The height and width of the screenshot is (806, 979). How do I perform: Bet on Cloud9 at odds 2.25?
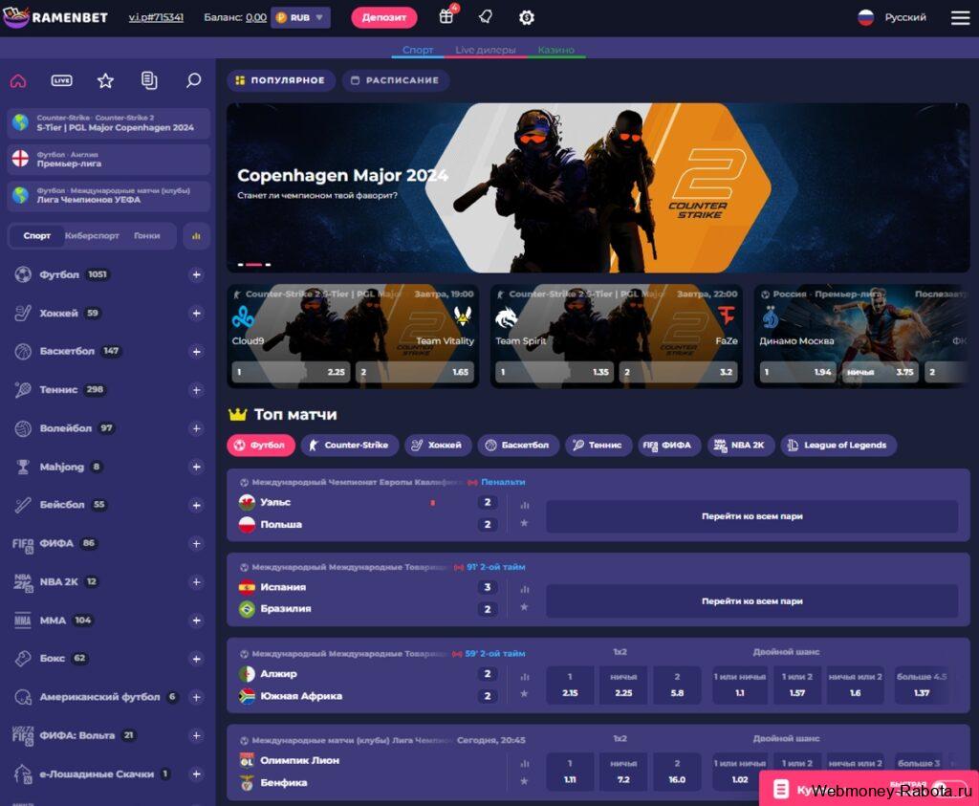(x=291, y=372)
